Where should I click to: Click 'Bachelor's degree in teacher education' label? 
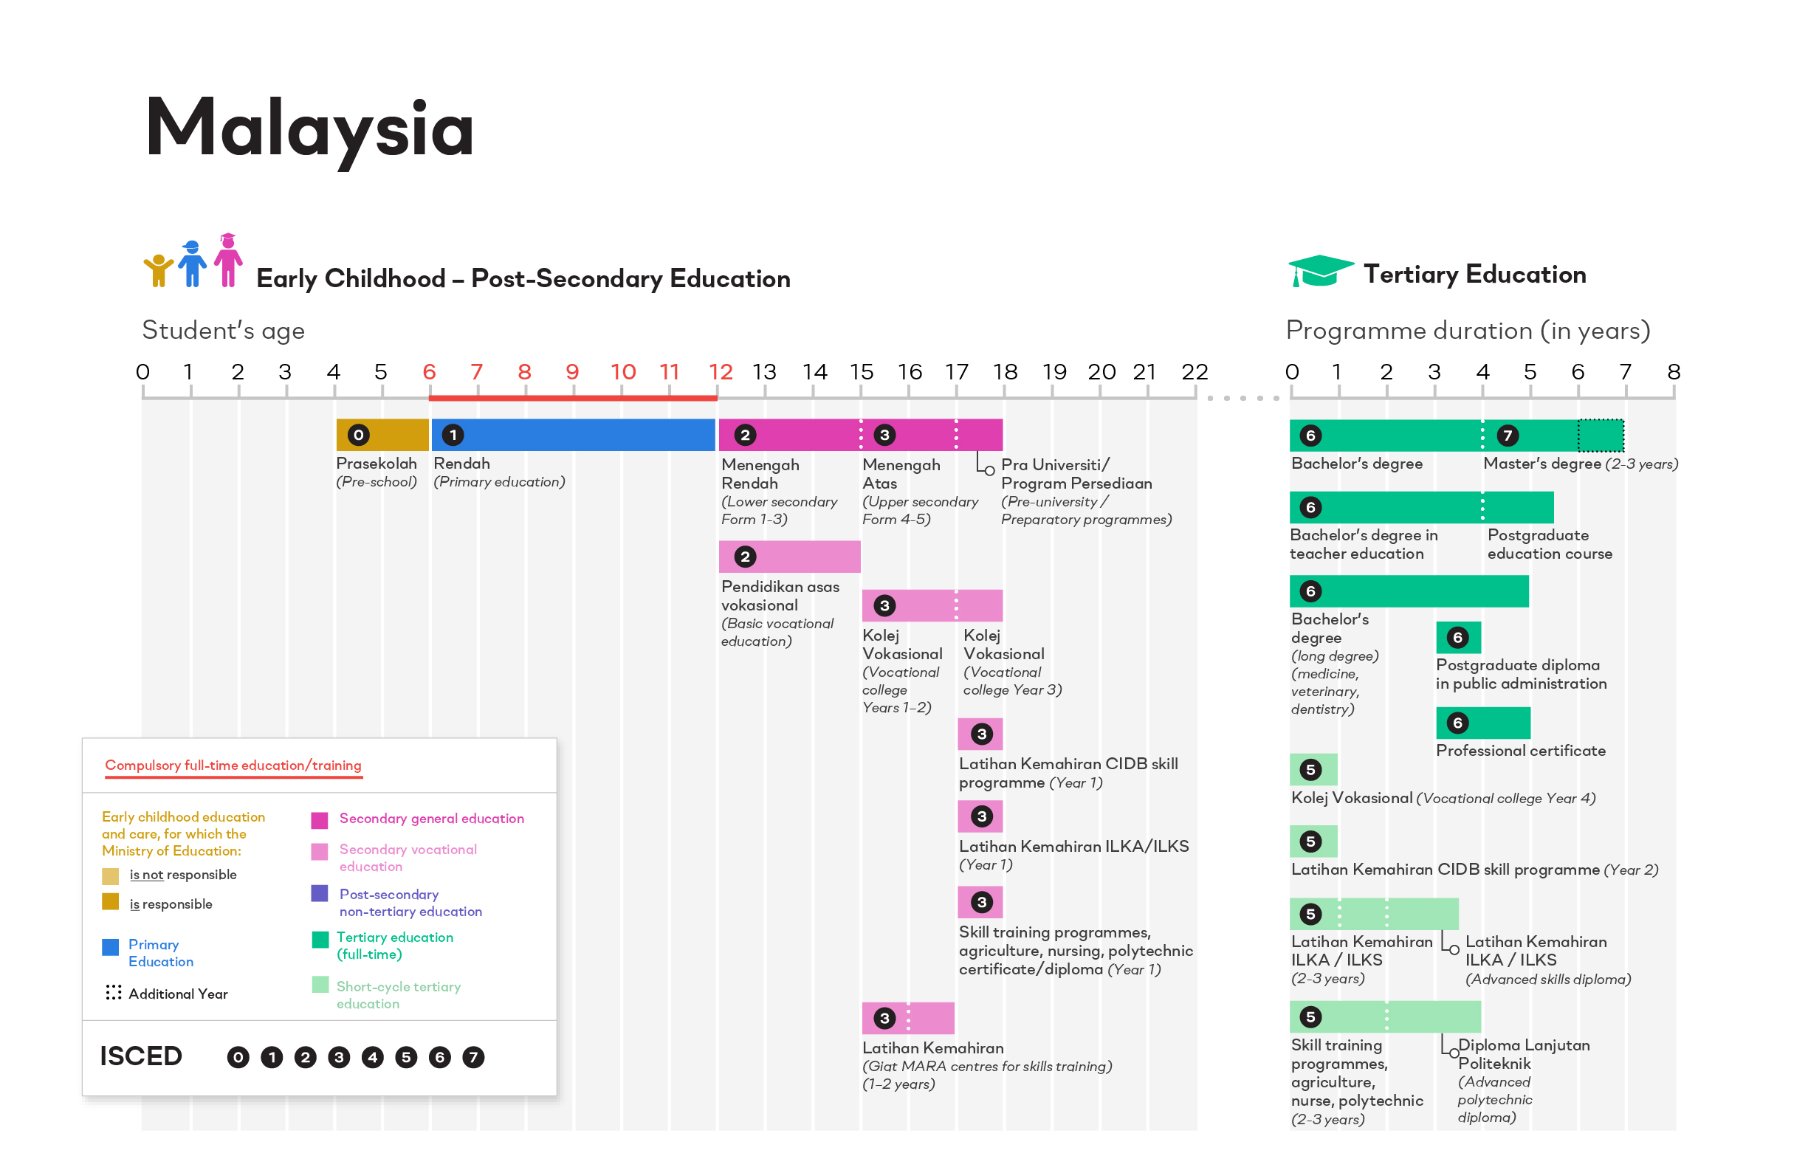(x=1364, y=544)
